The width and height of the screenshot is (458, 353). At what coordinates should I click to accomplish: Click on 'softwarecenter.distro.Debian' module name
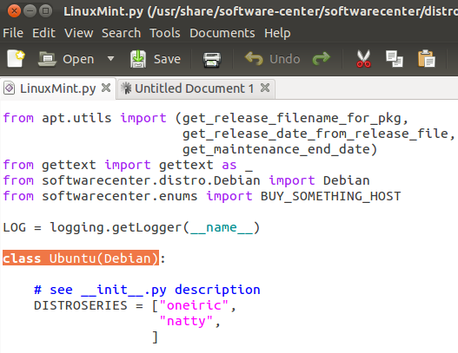pos(151,180)
